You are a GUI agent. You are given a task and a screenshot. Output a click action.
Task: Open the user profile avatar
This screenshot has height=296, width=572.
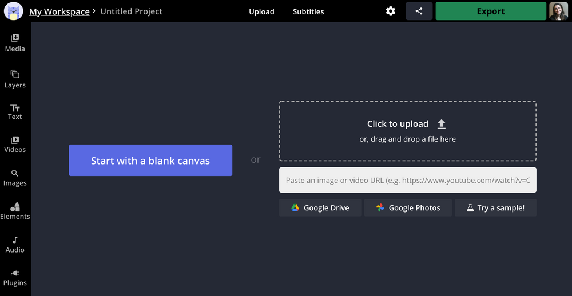[x=558, y=11]
